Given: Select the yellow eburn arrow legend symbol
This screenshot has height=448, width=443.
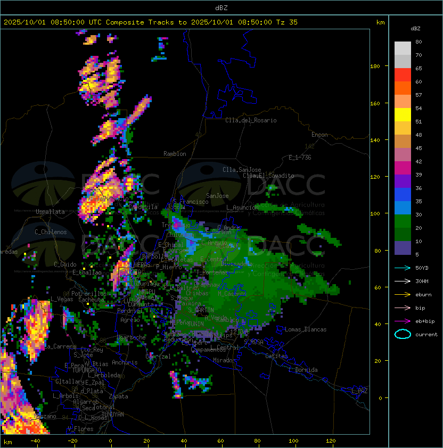Looking at the screenshot, I should pyautogui.click(x=403, y=295).
